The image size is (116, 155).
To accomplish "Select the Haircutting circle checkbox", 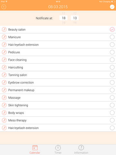I will (x=112, y=67).
